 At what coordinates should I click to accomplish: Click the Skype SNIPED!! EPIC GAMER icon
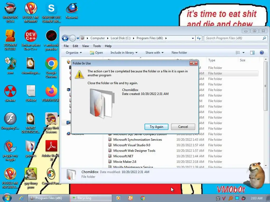[x=51, y=12]
